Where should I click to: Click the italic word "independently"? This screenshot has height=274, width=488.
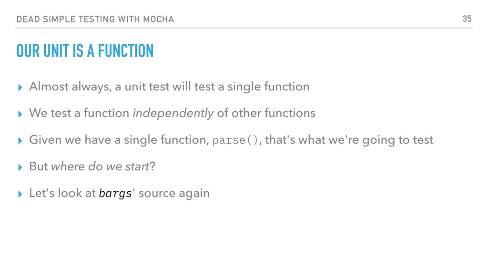[x=173, y=114]
